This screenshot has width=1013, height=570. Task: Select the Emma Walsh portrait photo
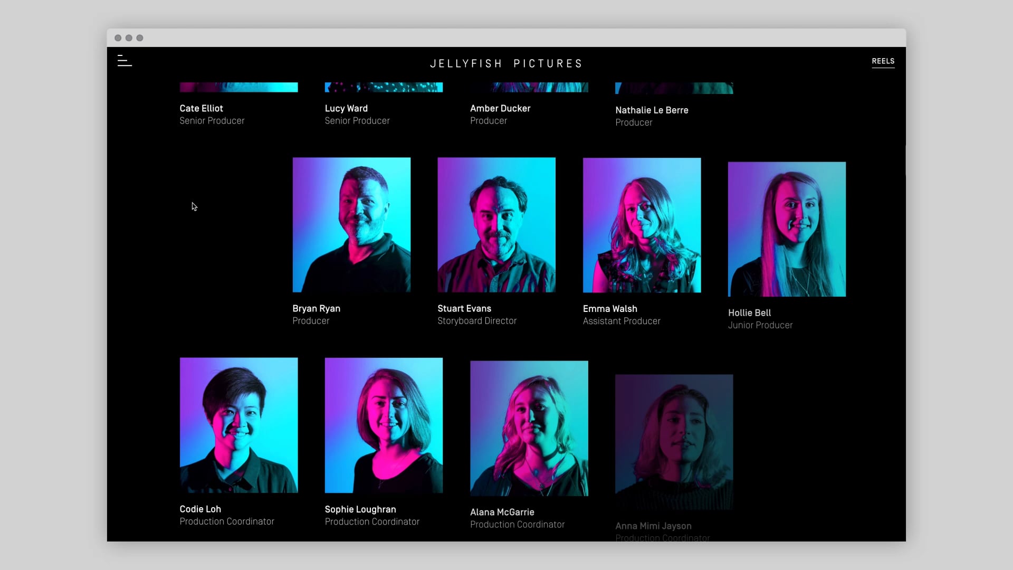click(x=642, y=225)
